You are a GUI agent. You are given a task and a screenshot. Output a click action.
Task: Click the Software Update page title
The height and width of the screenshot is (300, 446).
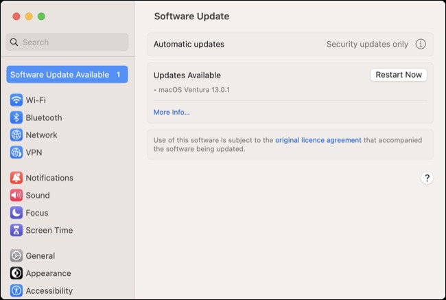pyautogui.click(x=191, y=16)
